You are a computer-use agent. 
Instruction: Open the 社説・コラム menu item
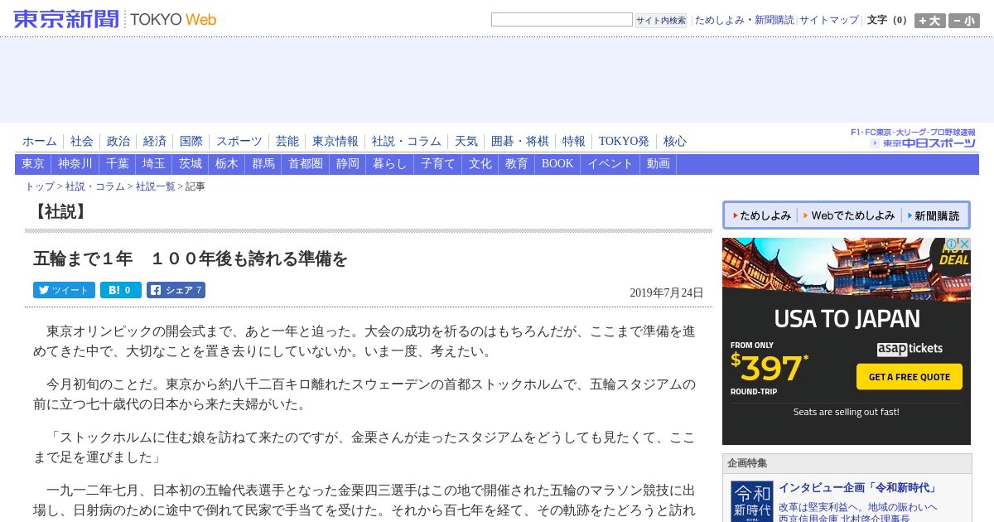[407, 142]
